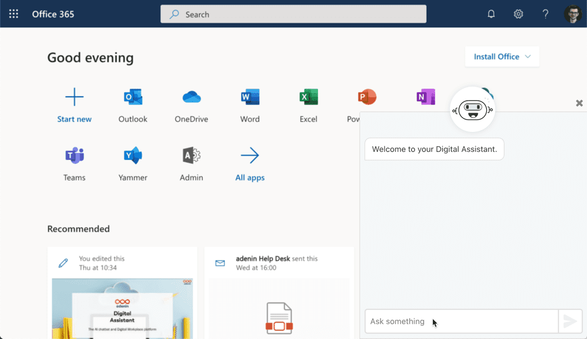The image size is (587, 339).
Task: Click the Start new label
Action: pyautogui.click(x=74, y=119)
